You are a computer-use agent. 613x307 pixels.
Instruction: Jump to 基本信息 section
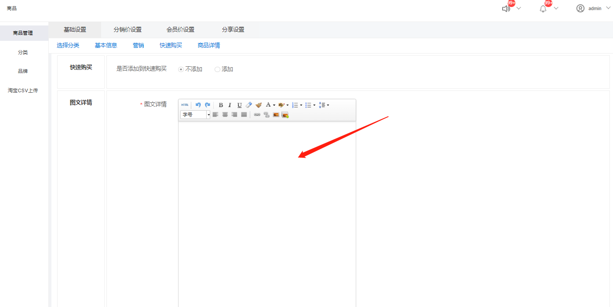point(106,45)
